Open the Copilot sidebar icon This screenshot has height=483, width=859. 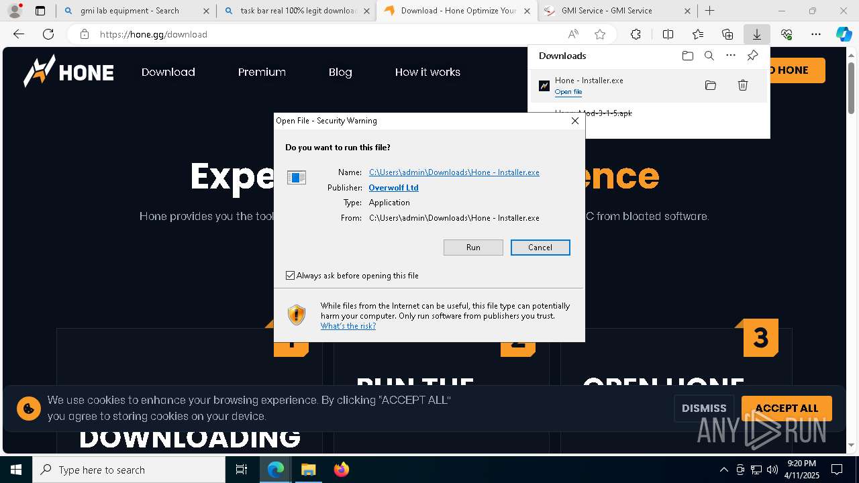click(x=844, y=34)
